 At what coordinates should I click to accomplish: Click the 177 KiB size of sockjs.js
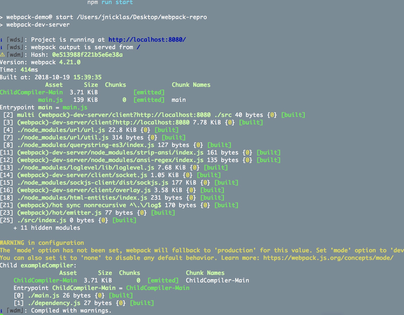(x=184, y=183)
